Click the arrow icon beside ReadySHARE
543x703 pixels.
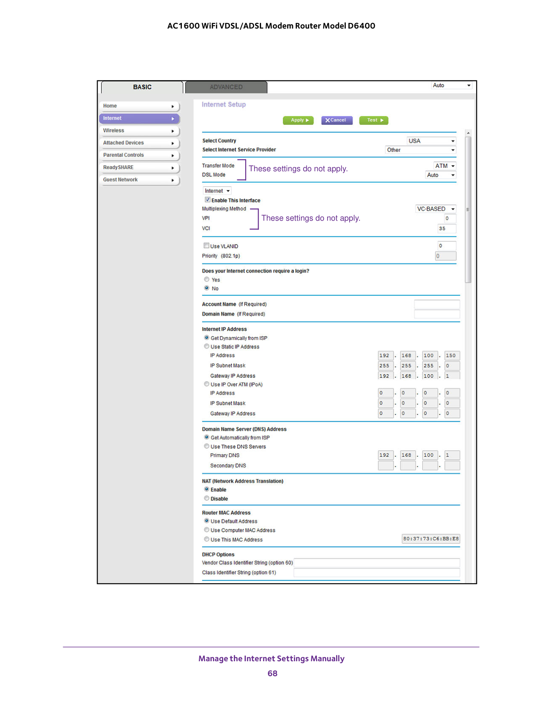[x=172, y=168]
